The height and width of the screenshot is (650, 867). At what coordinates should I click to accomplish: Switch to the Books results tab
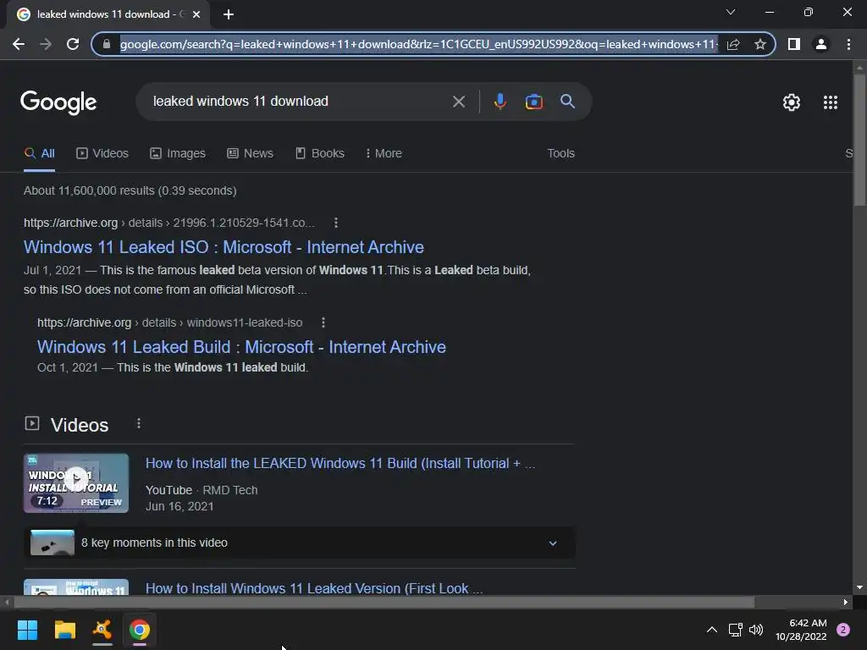[x=319, y=153]
